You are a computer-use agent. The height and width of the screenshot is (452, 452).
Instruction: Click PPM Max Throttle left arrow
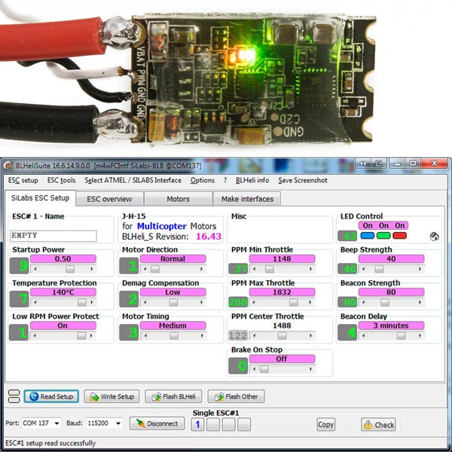coord(255,302)
